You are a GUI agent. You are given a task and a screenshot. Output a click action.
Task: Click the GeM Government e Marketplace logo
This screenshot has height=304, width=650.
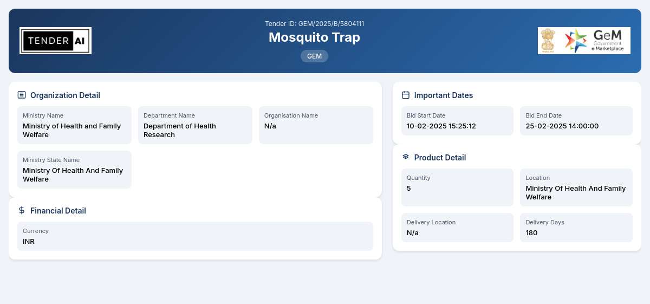(596, 41)
